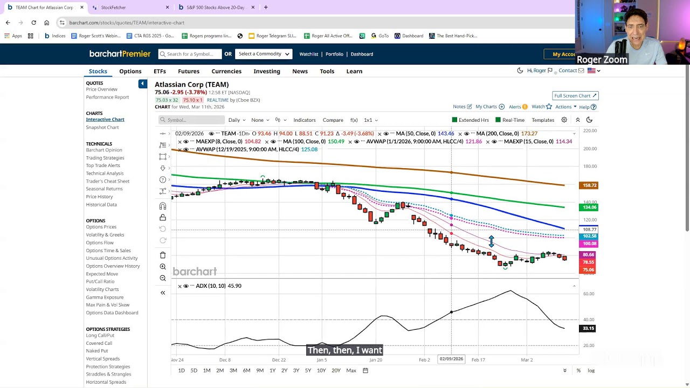Toggle visibility of MA (100, Close, 0)
Screen dimensions: 690x388
coord(273,142)
